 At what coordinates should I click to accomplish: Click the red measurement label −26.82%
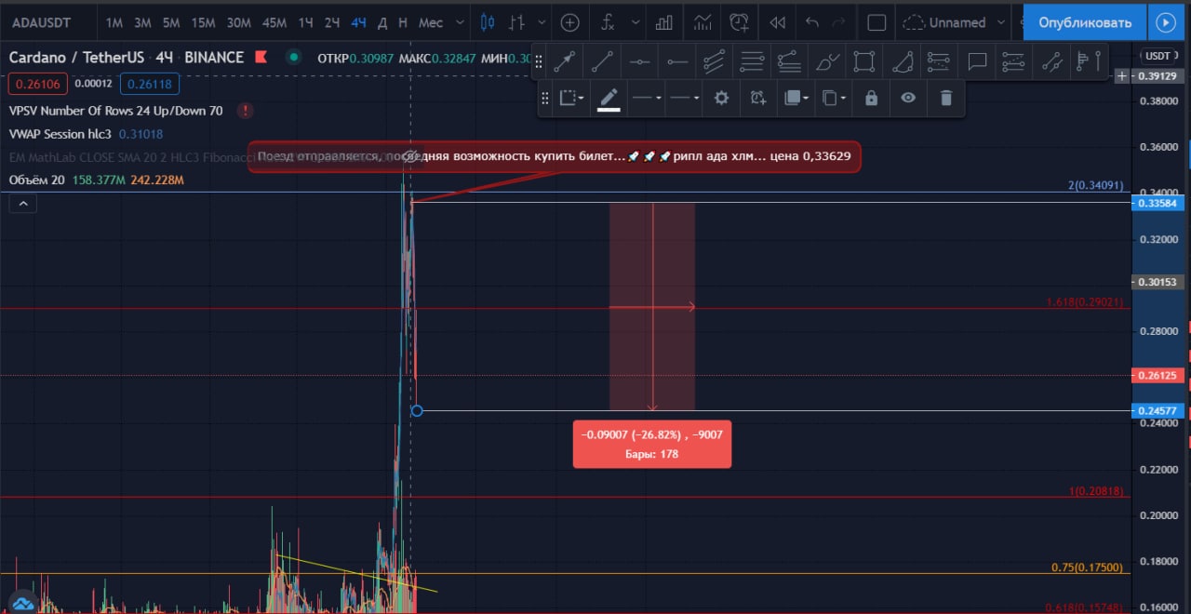coord(652,444)
